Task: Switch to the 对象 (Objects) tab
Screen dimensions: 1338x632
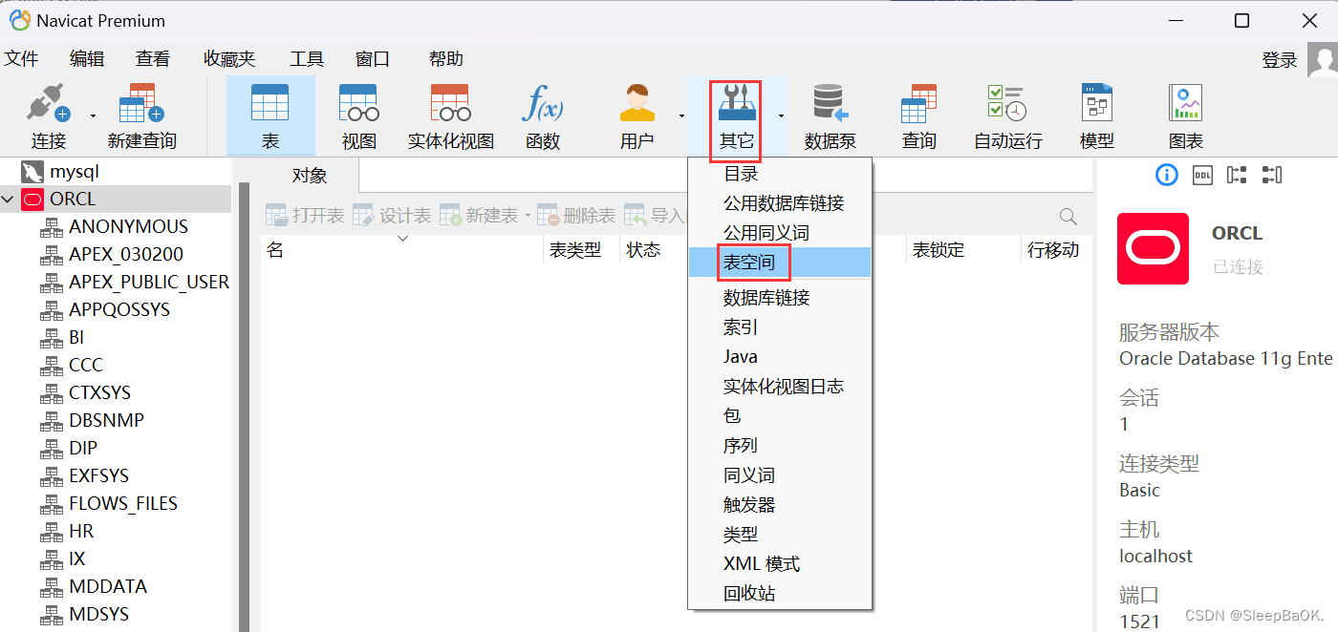Action: coord(310,176)
